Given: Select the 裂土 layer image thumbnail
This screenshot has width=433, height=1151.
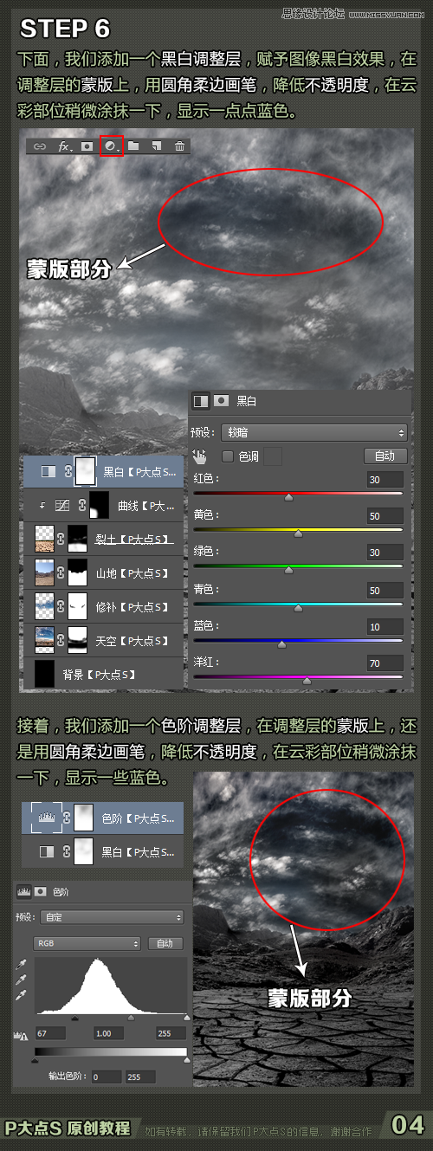Looking at the screenshot, I should [43, 539].
